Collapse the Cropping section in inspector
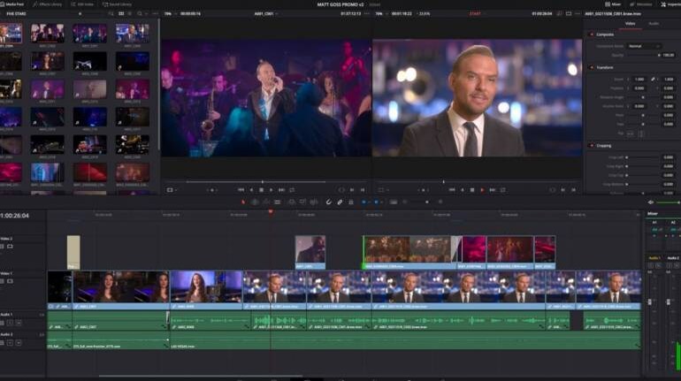Screen dimensions: 681x381 [605, 145]
